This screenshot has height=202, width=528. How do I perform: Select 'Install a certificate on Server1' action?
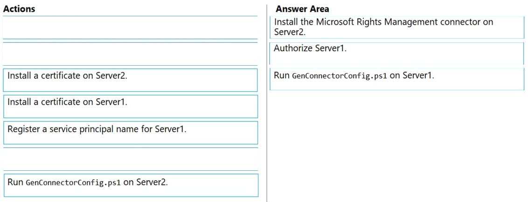pyautogui.click(x=130, y=106)
